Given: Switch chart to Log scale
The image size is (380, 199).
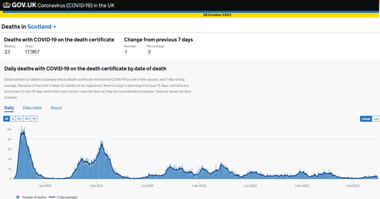Looking at the screenshot, I should pos(376,119).
